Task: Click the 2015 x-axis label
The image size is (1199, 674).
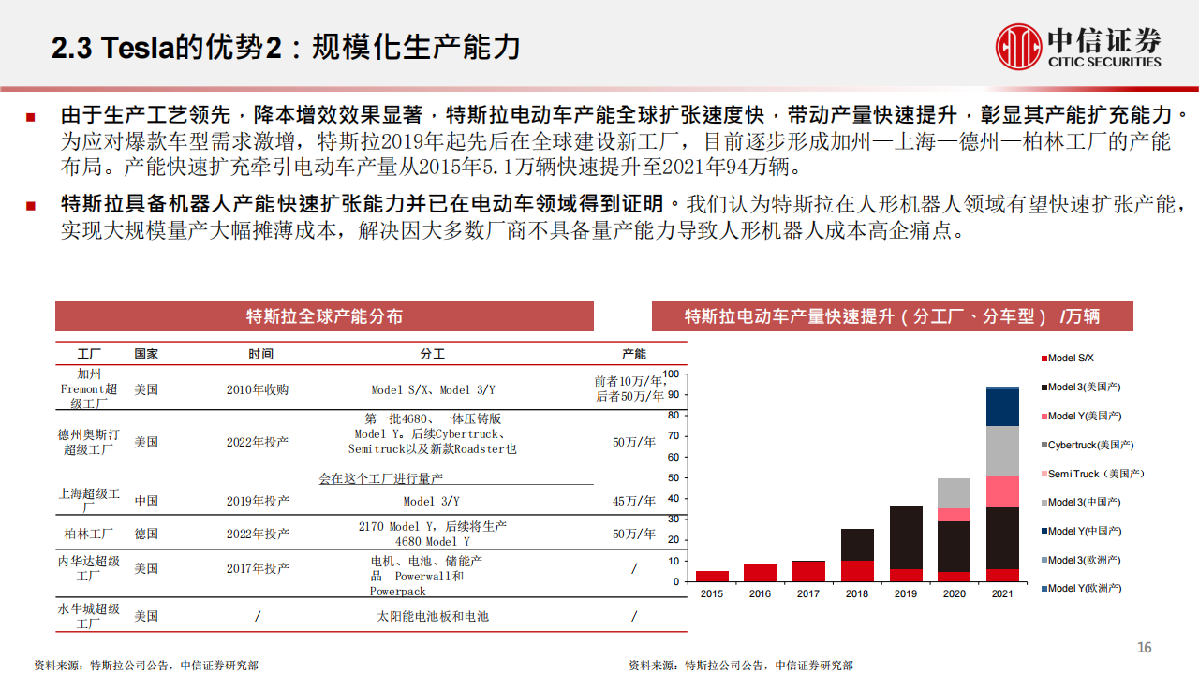Action: (712, 593)
